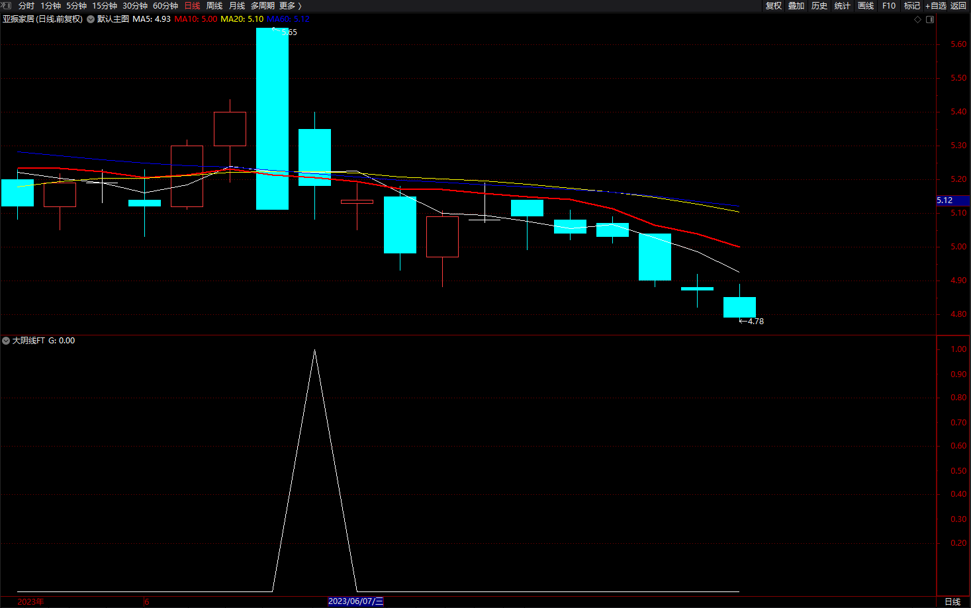
Task: Click the 2023/06/07/三 date marker
Action: (355, 601)
